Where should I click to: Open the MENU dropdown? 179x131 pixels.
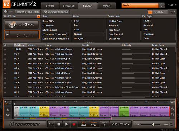click(172, 5)
